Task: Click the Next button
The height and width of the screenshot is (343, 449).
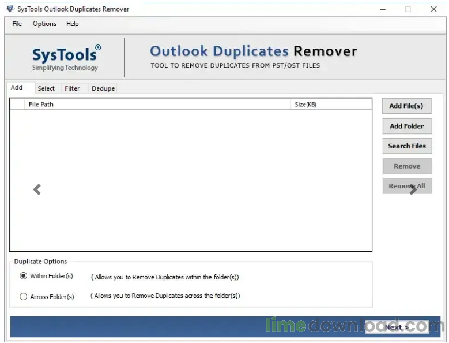Action: (397, 327)
